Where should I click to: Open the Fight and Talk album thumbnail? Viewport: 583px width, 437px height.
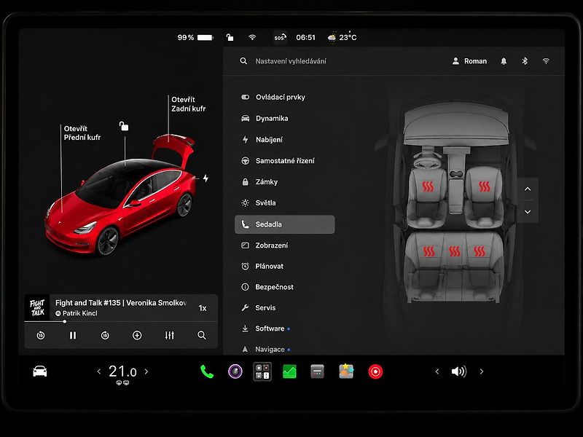[37, 307]
